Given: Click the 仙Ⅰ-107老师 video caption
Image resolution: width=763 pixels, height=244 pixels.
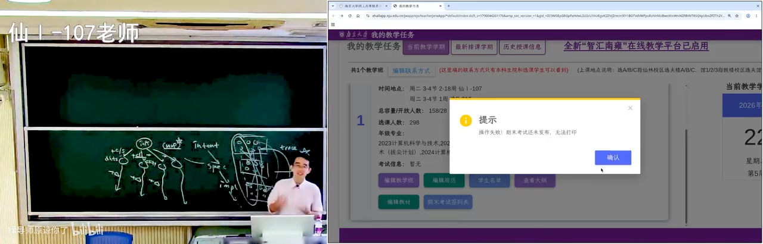Looking at the screenshot, I should 73,32.
